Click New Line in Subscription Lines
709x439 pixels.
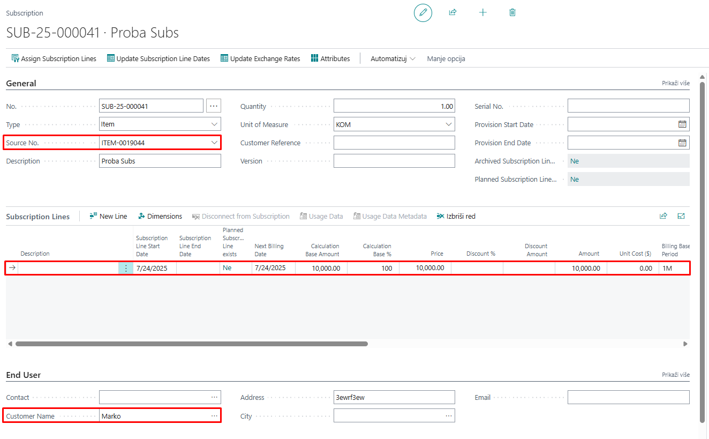click(108, 216)
